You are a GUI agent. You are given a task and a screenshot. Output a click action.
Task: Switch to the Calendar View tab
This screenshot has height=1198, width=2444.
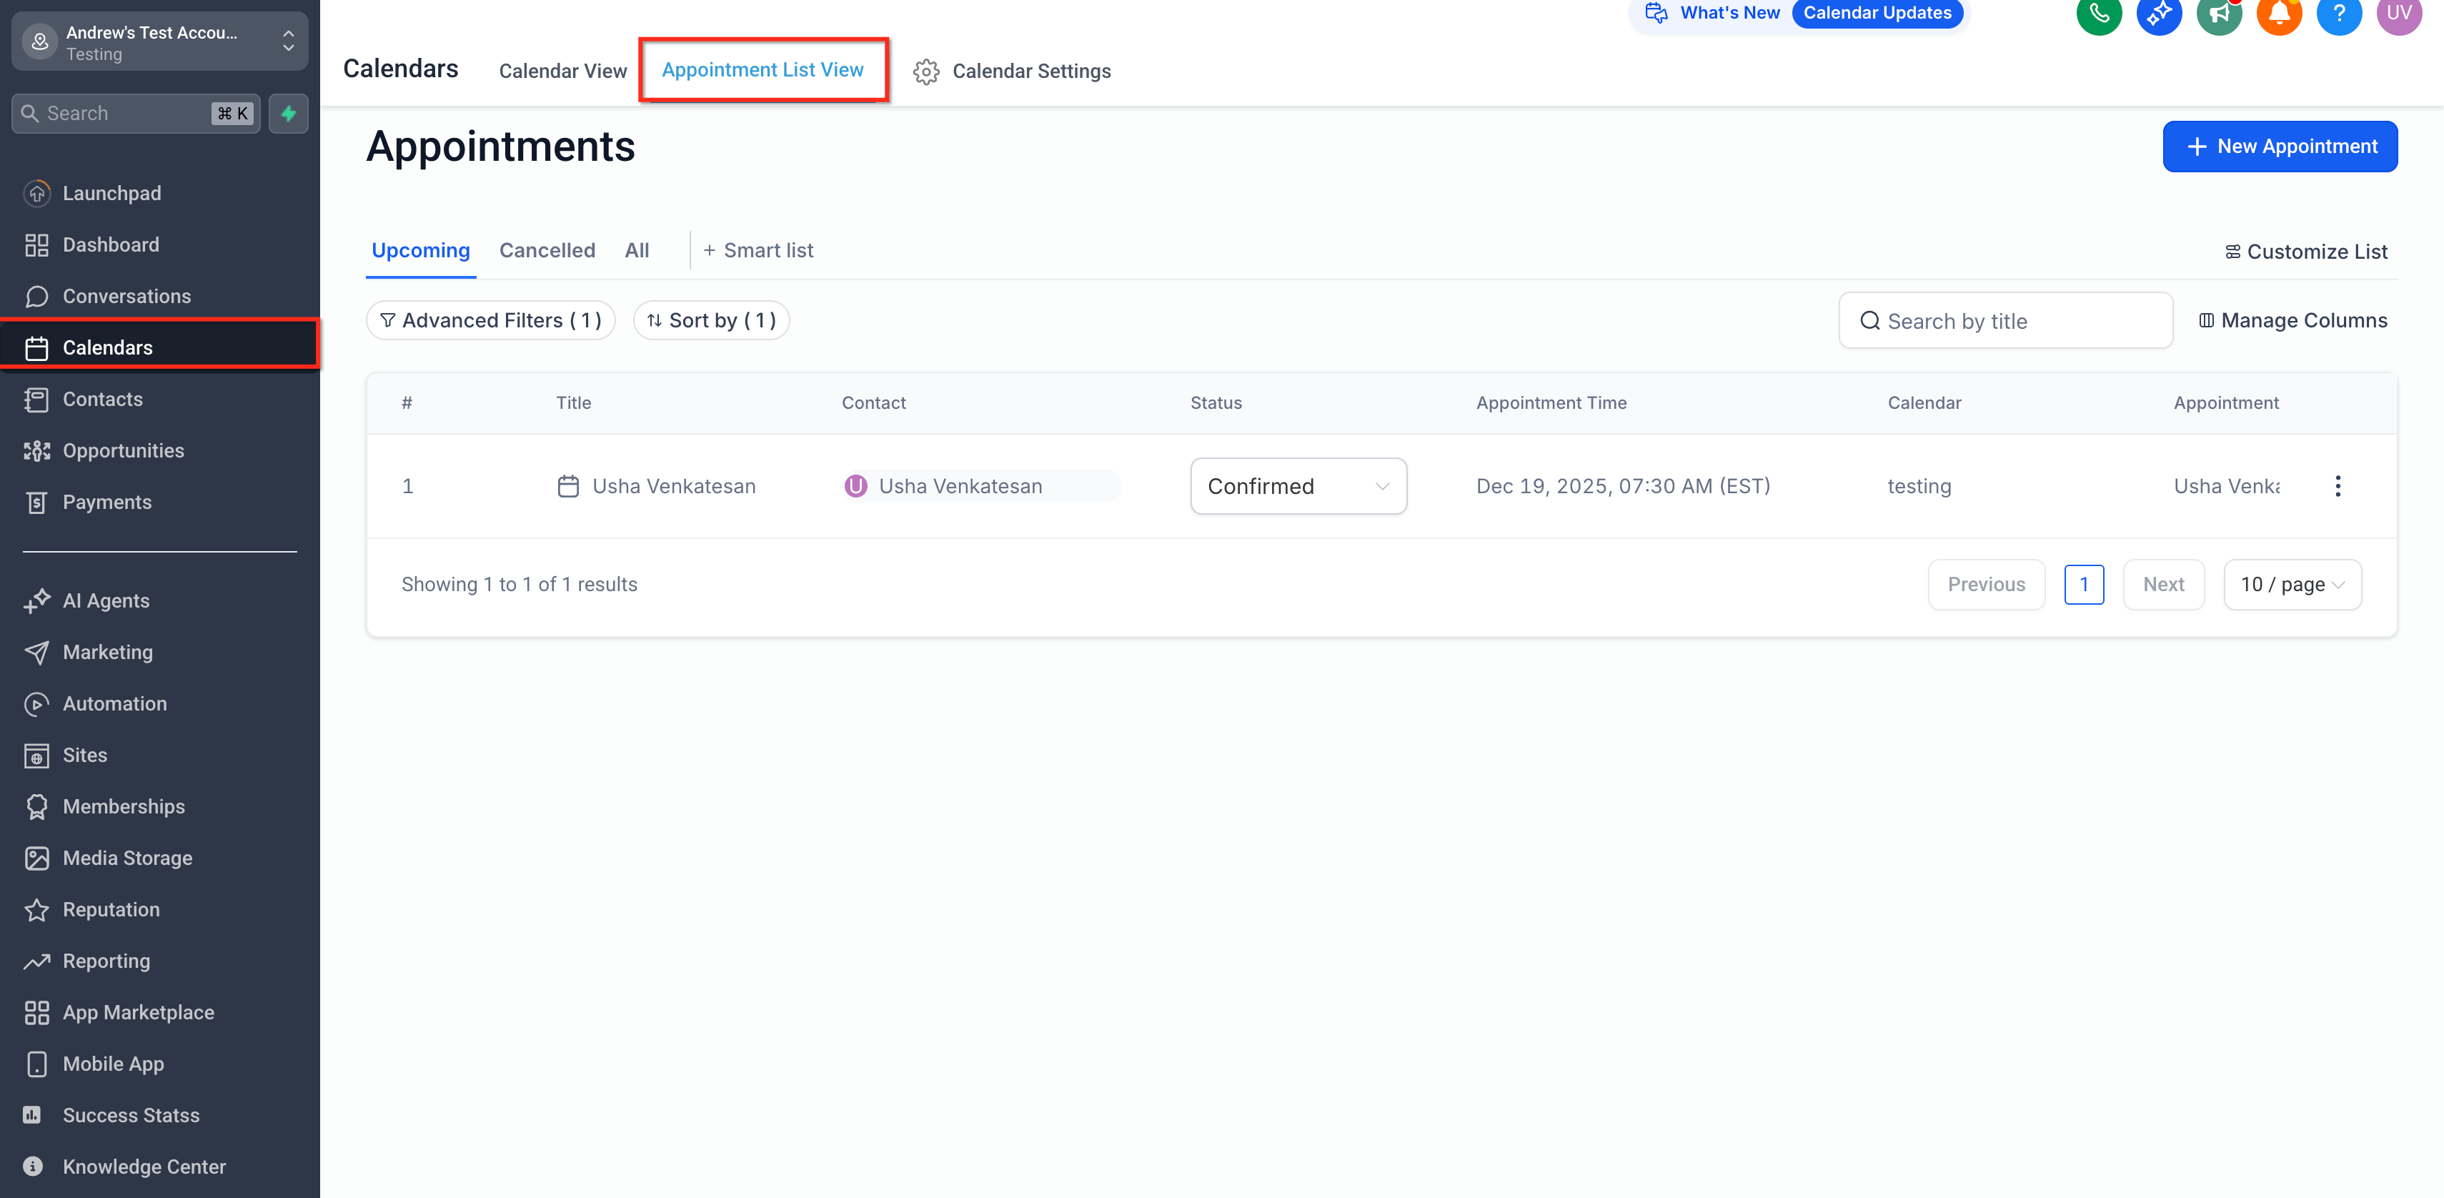coord(562,71)
